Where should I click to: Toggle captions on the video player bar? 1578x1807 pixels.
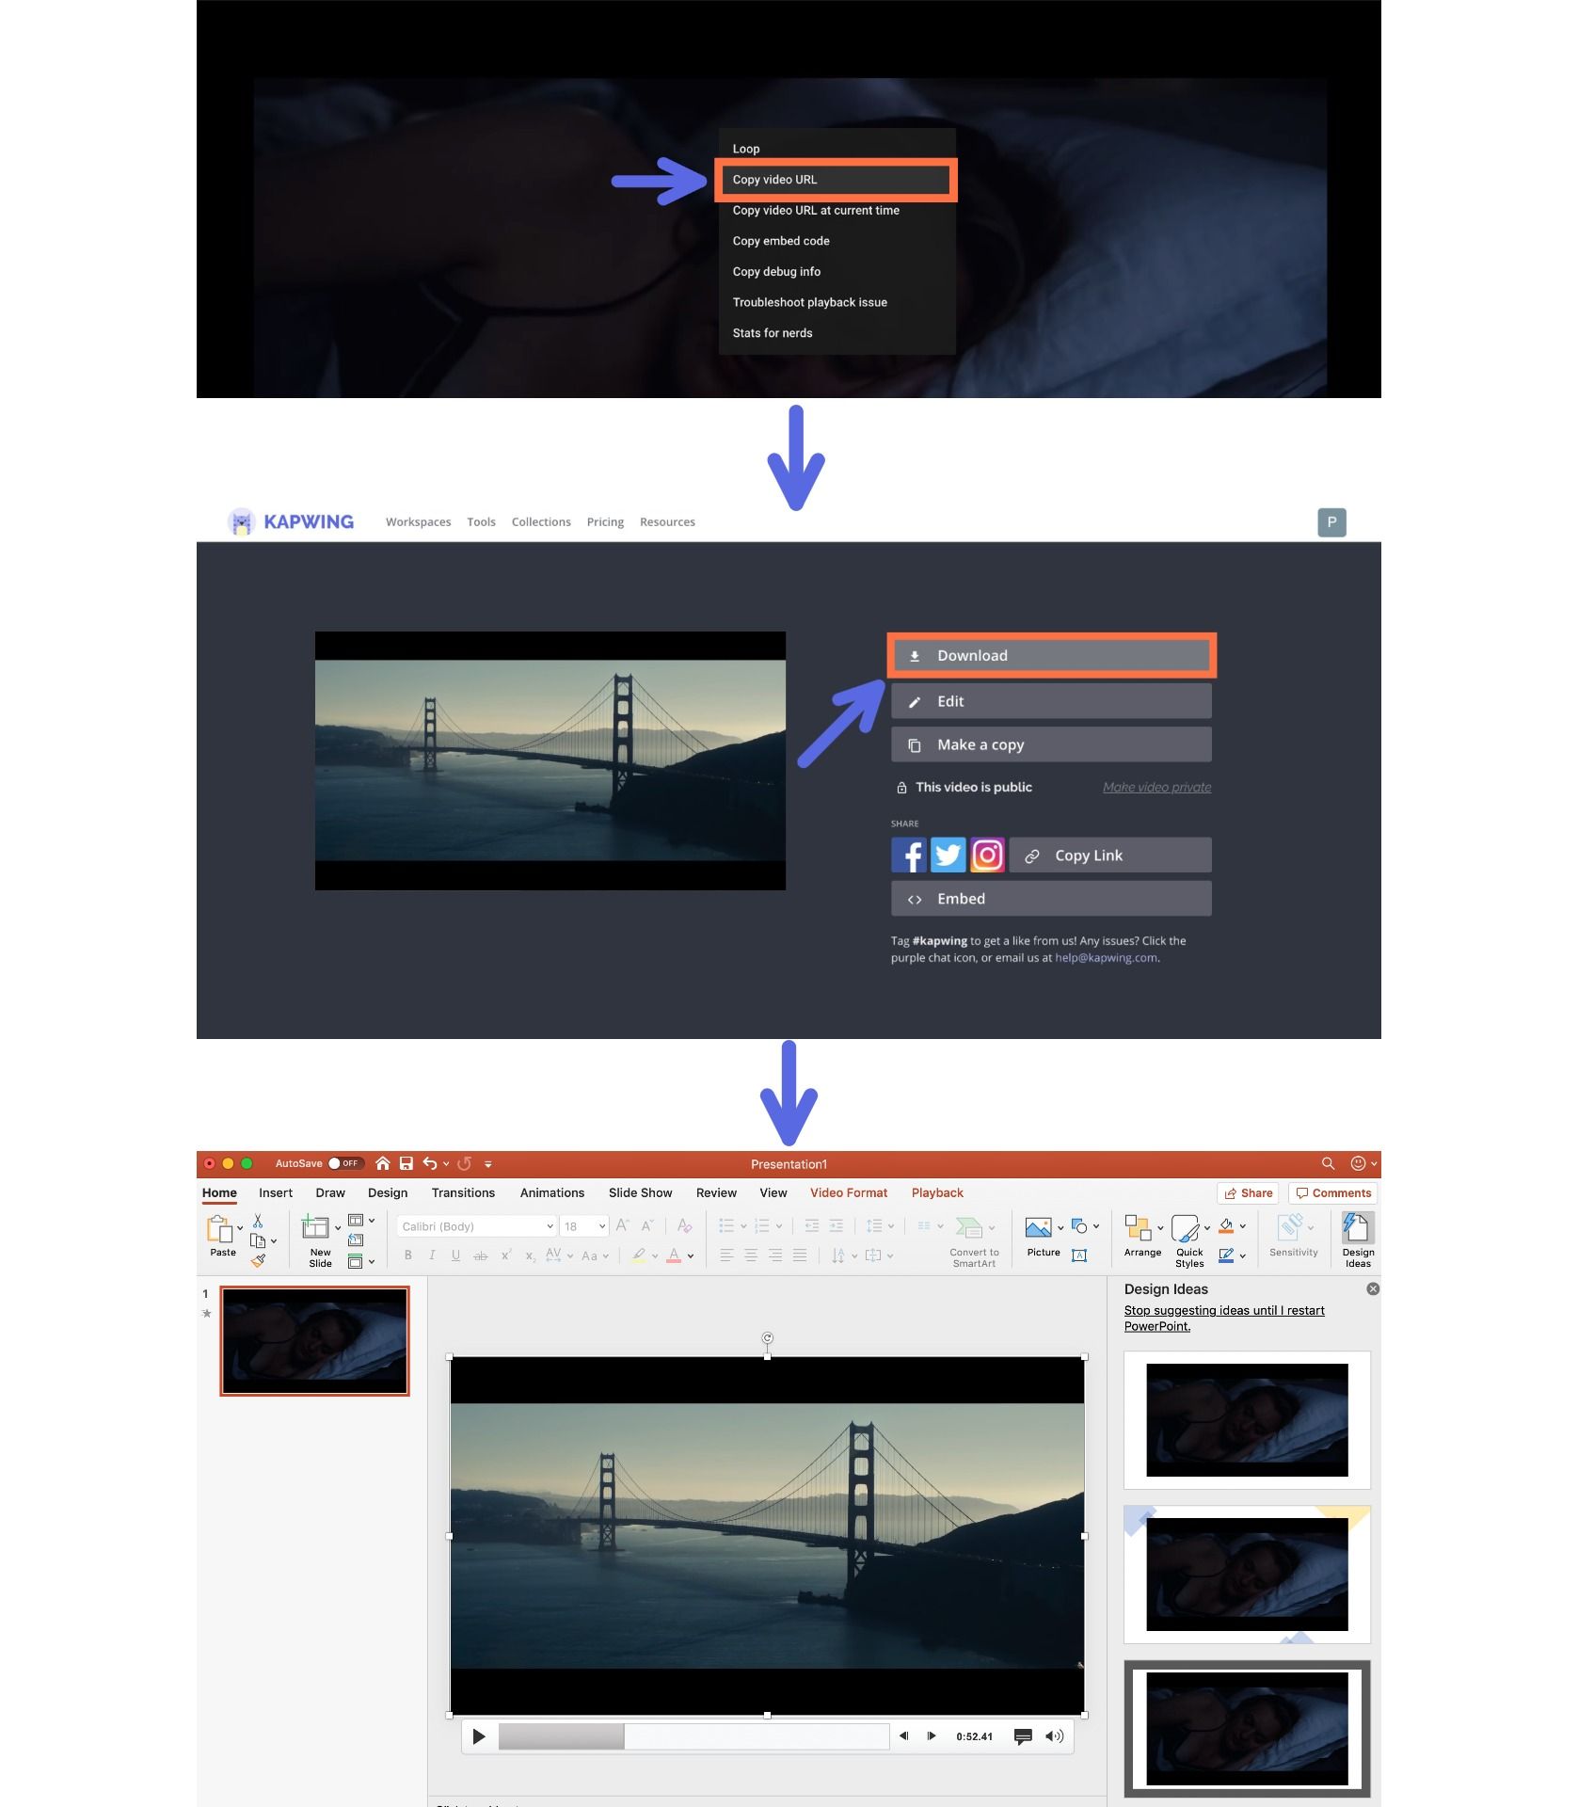click(x=1023, y=1736)
